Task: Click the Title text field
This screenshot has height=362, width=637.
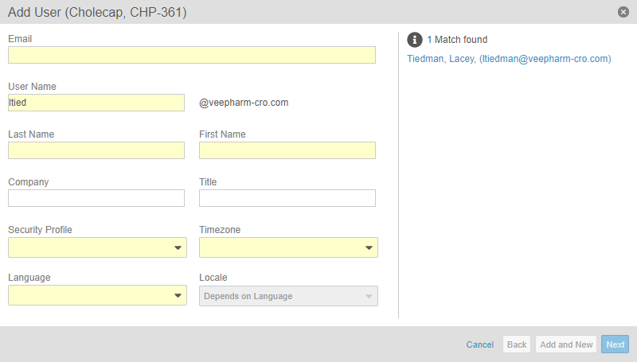Action: [287, 198]
